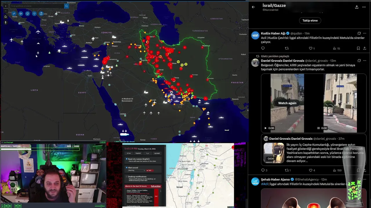Click the eject button in Live Feed player
Image resolution: width=371 pixels, height=208 pixels.
click(10, 206)
